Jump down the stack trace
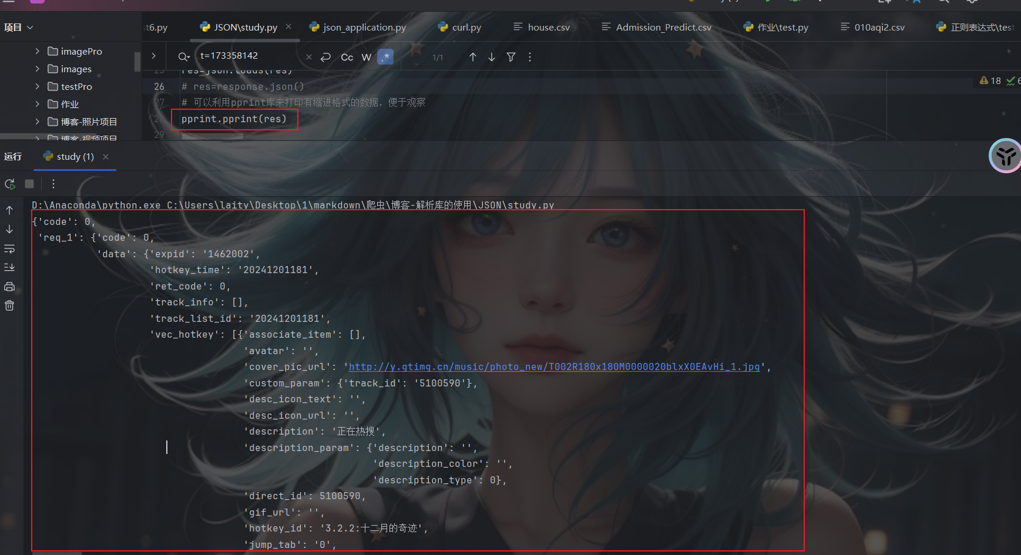1021x555 pixels. pos(9,229)
